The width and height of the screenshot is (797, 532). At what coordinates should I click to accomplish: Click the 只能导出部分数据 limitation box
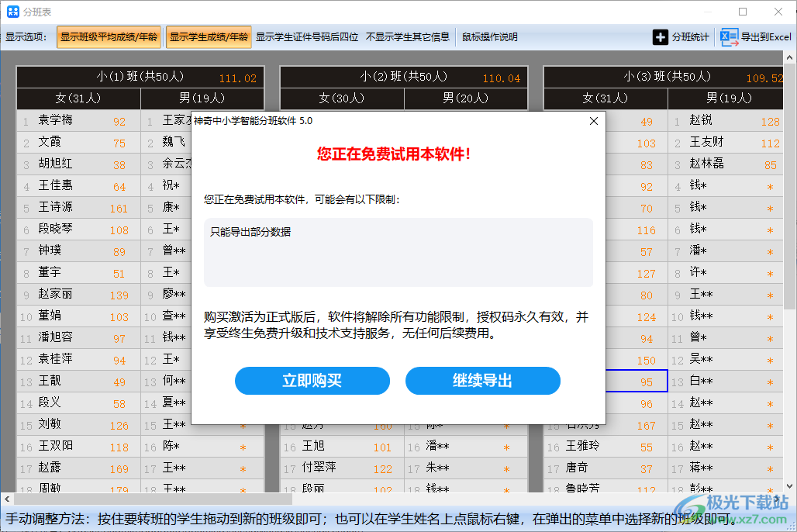398,252
